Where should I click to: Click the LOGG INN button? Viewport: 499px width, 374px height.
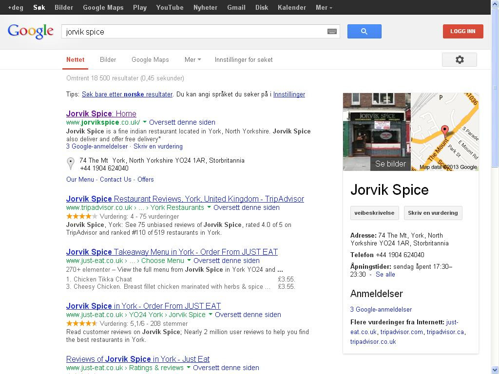coord(463,31)
